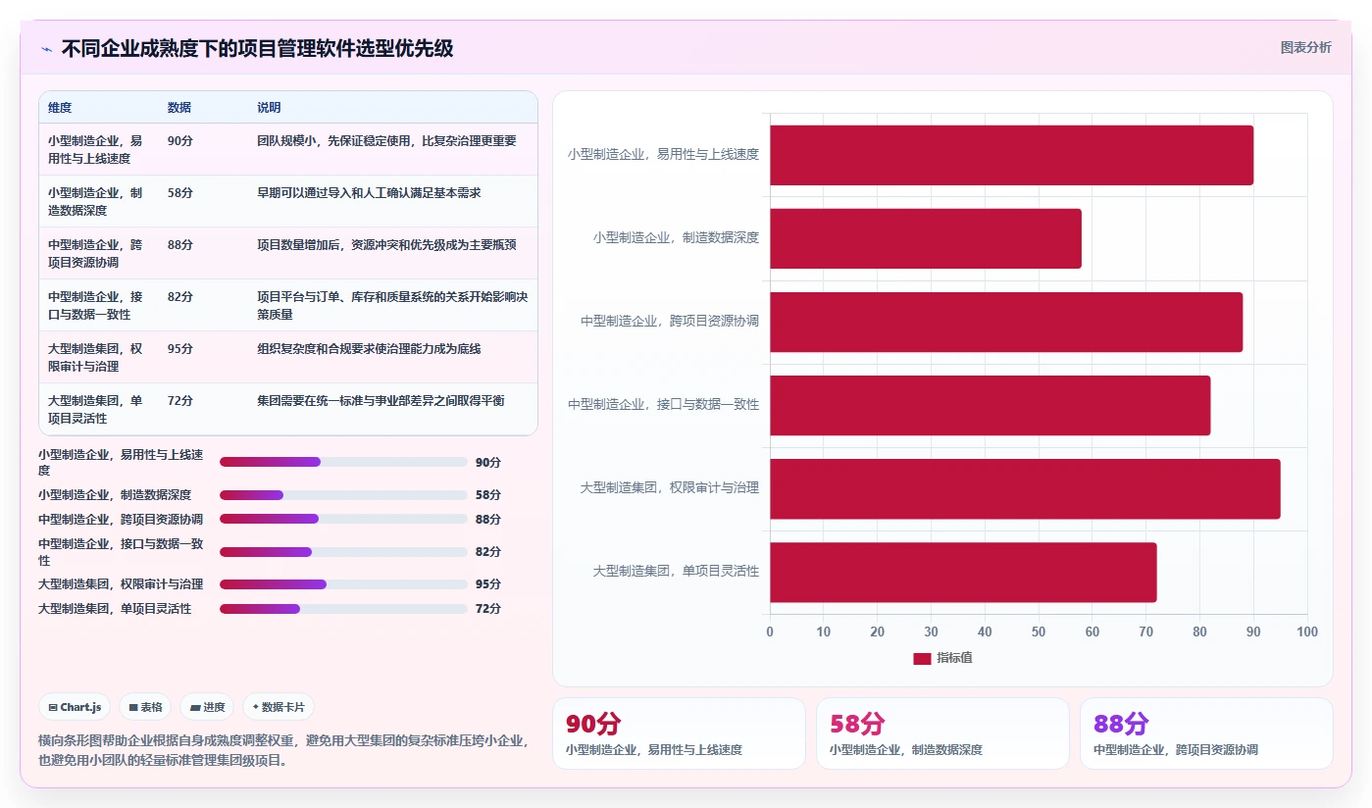Click chart bar for 小型制造企业，易用性与上线速度
This screenshot has height=808, width=1372.
click(x=1011, y=155)
